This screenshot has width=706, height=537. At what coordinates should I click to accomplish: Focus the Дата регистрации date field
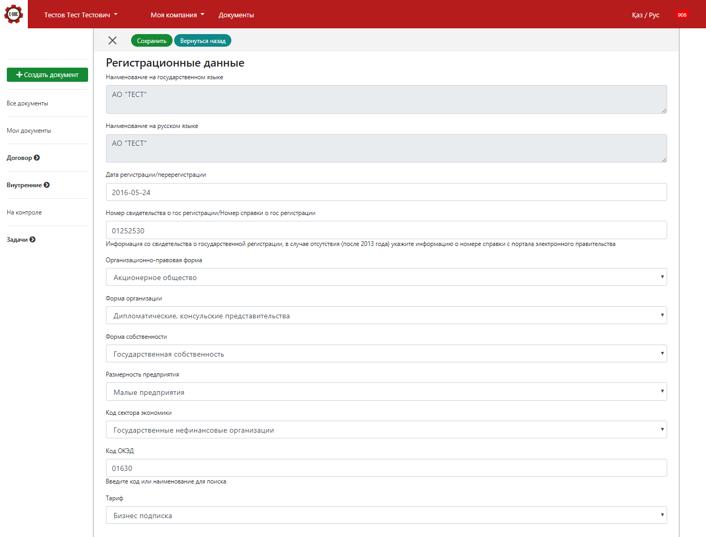386,192
